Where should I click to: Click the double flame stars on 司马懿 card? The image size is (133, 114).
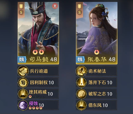[38, 52]
